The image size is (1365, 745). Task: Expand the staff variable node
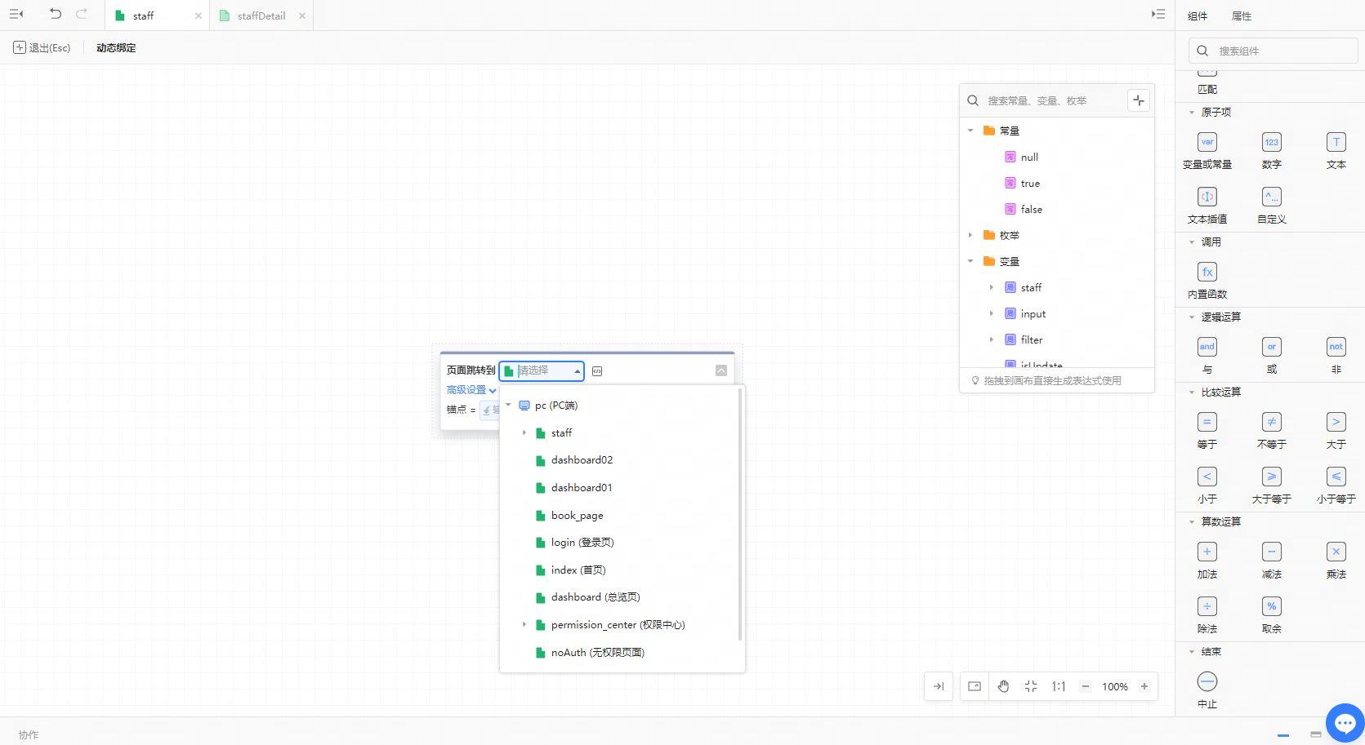pos(992,287)
